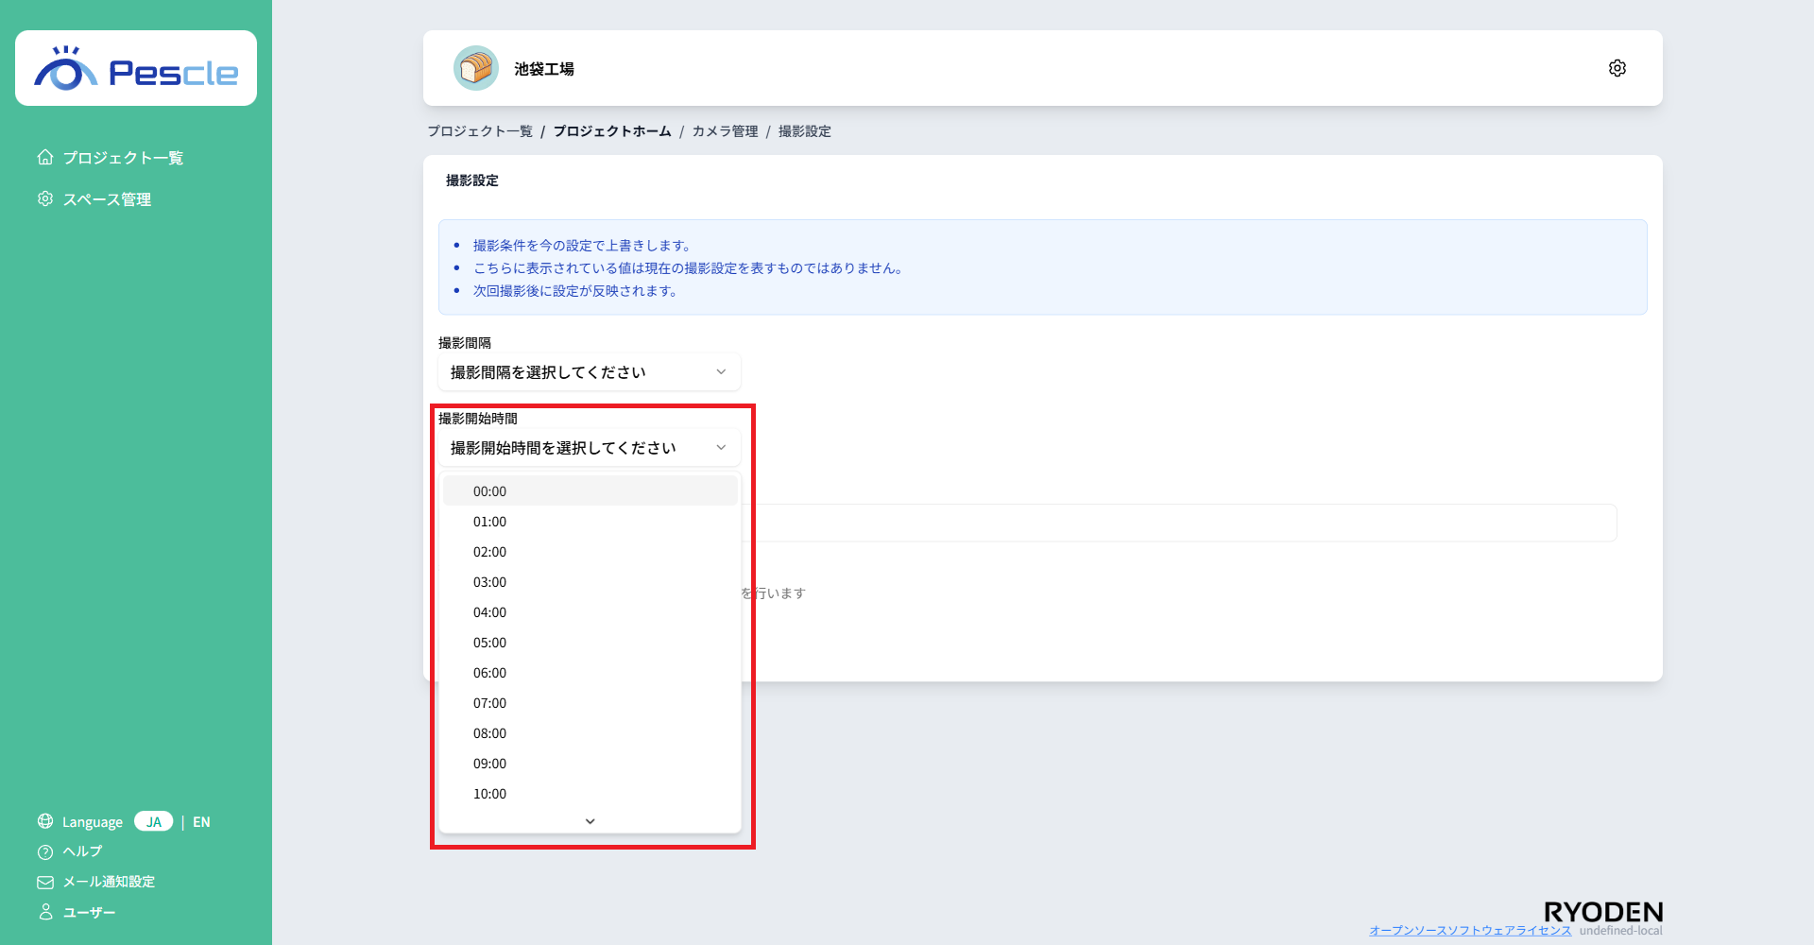Open settings via the top-right gear icon
Image resolution: width=1814 pixels, height=945 pixels.
pyautogui.click(x=1617, y=67)
